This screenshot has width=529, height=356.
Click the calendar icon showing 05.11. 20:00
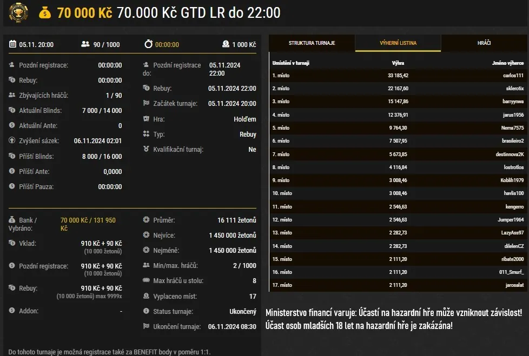13,44
